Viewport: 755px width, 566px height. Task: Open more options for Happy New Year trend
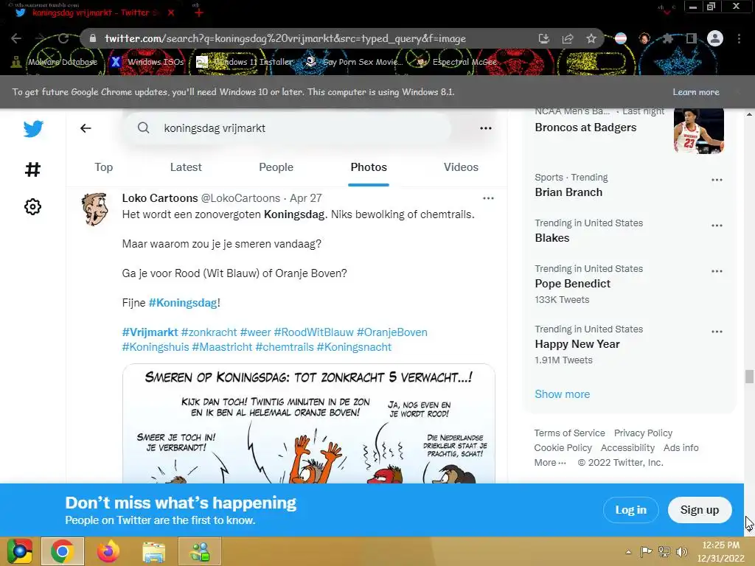717,332
